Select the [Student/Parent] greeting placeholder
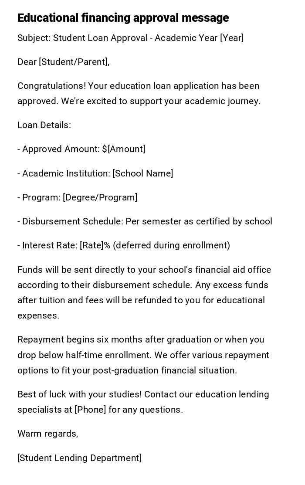Viewport: 305px width, 485px height. coord(74,62)
